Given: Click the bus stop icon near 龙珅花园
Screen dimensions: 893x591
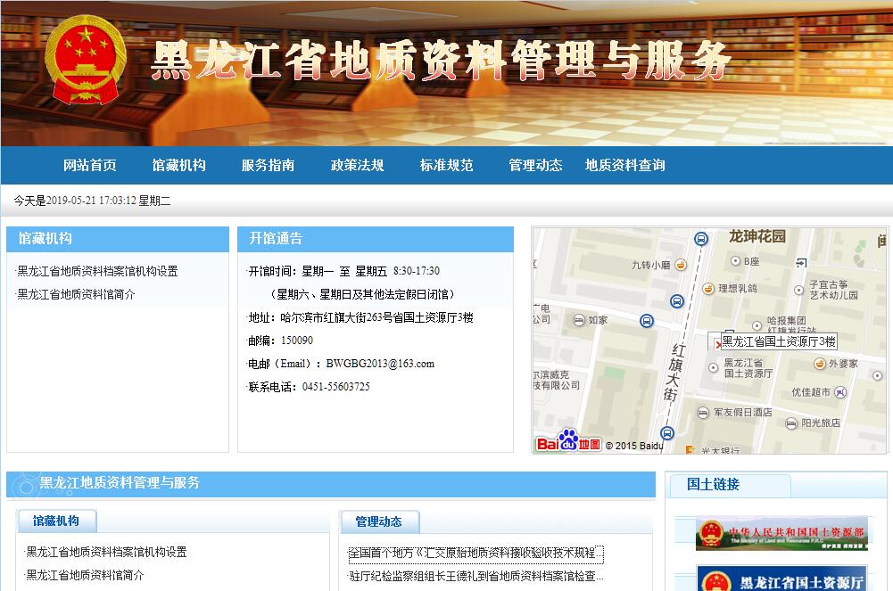Looking at the screenshot, I should tap(701, 238).
